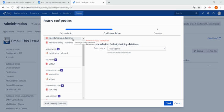
Task: Click the Backup button
Action: (x=199, y=51)
